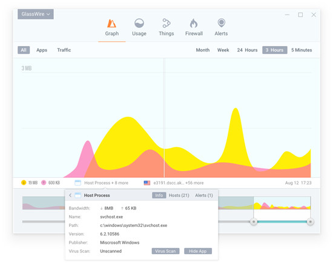
Task: Click 'e3191.dscc.ak... +56 more' host text
Action: point(179,183)
